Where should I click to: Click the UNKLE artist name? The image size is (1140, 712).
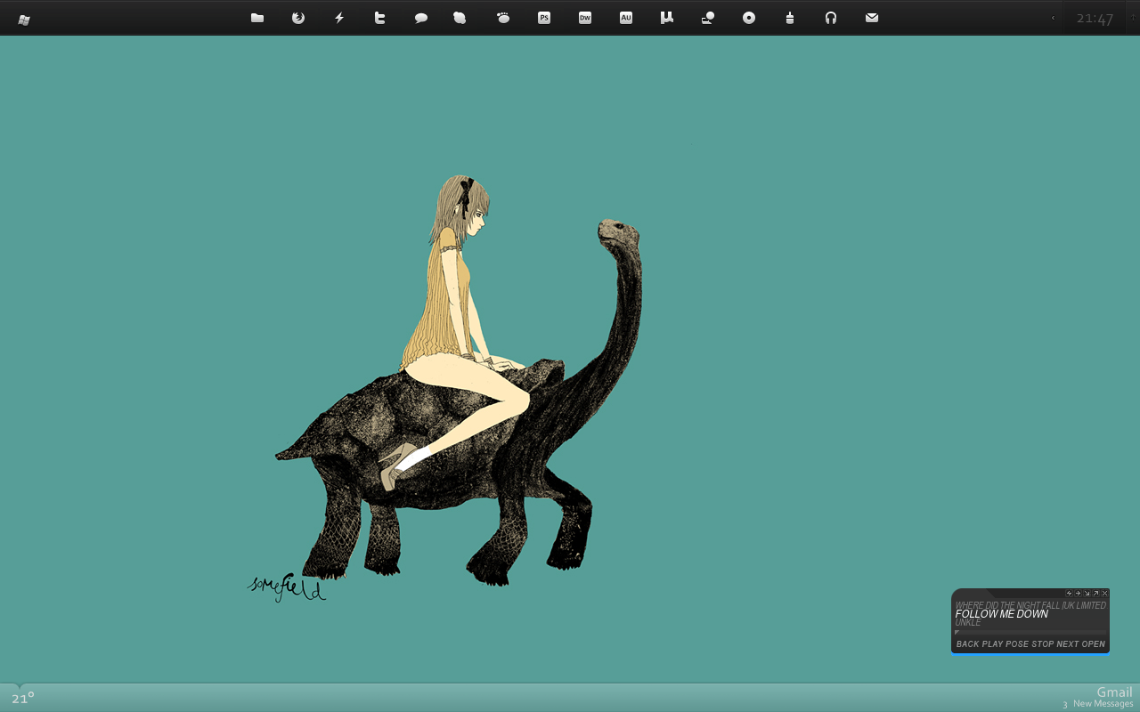pos(968,623)
